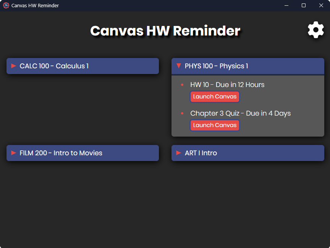Screen dimensions: 330x248
Task: Click the window title text in title bar
Action: click(x=35, y=5)
